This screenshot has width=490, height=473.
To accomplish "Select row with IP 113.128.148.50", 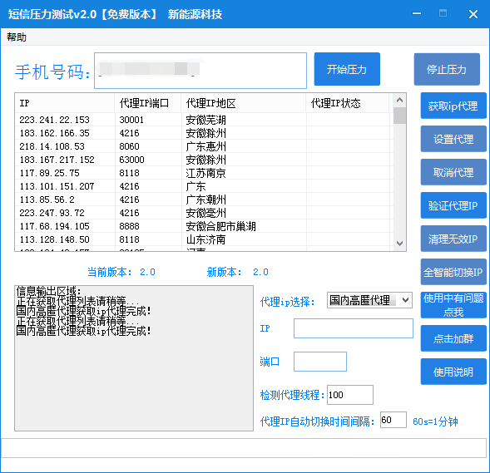I will point(204,239).
